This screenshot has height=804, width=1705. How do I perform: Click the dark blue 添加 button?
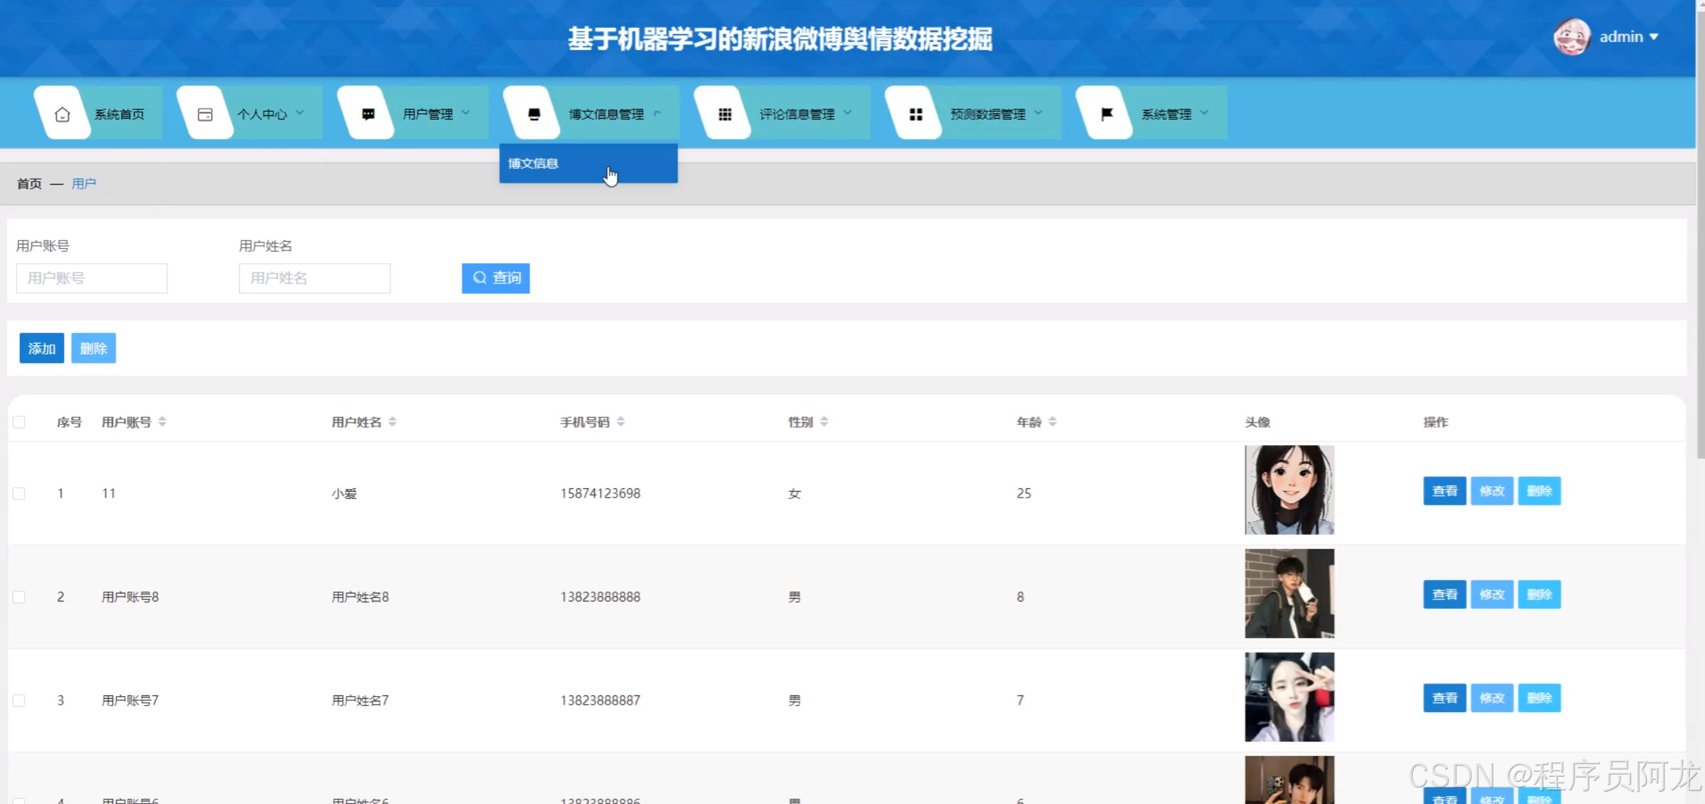click(x=41, y=348)
